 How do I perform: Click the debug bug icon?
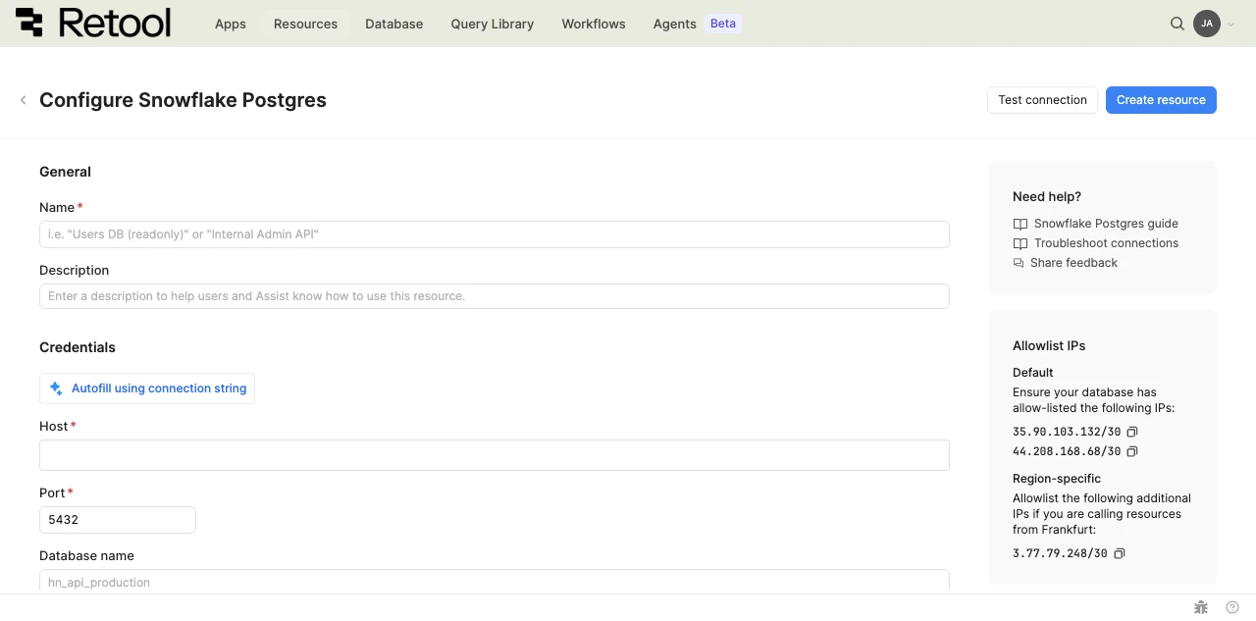pyautogui.click(x=1201, y=607)
